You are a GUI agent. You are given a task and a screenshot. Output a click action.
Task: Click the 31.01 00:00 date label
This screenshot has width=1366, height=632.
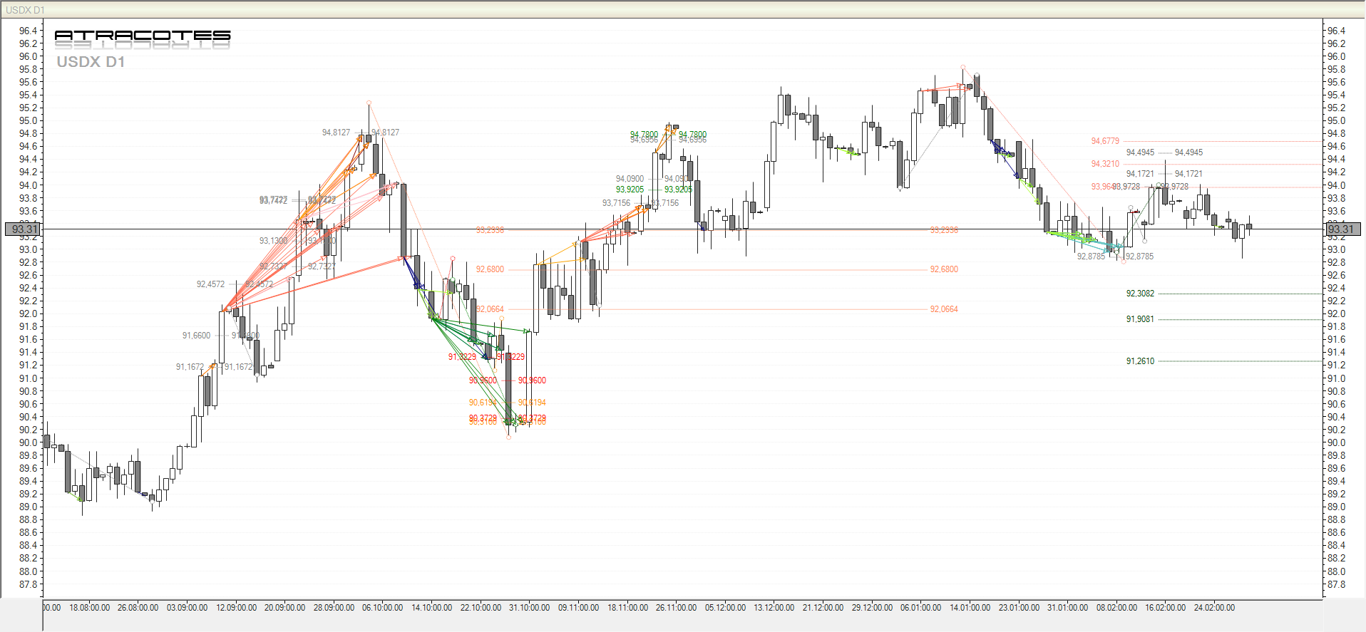point(1067,608)
